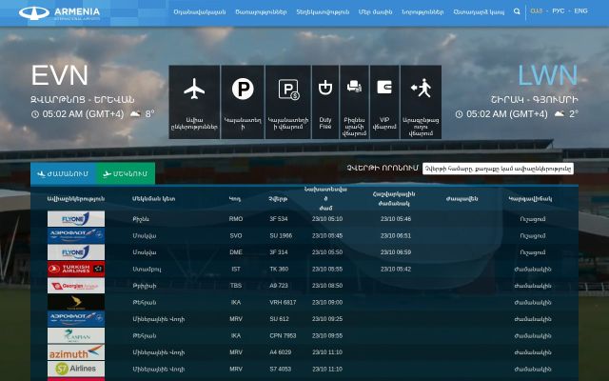Image resolution: width=609 pixels, height=381 pixels.
Task: Open the airlines tile with airplane icon
Action: [194, 102]
